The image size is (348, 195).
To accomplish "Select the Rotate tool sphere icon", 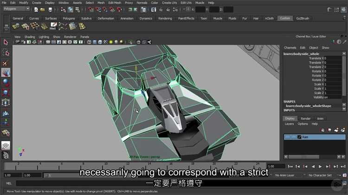I will tap(6, 82).
